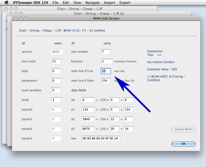Open the Export menu
This screenshot has width=206, height=167.
point(125,3)
